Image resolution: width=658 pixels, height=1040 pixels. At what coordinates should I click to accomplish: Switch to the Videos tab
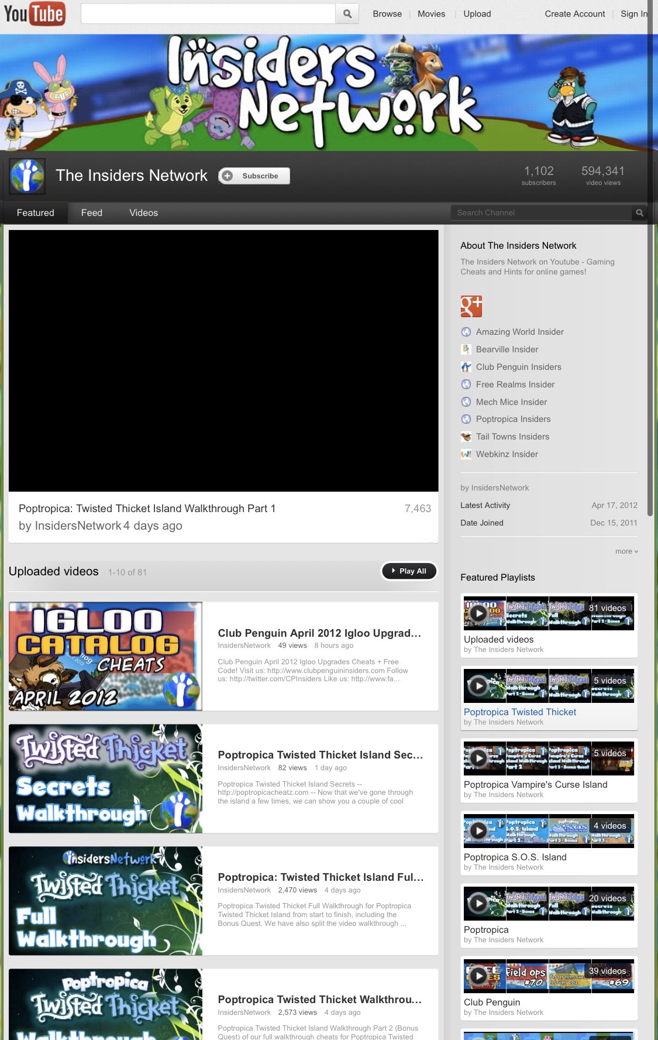144,213
